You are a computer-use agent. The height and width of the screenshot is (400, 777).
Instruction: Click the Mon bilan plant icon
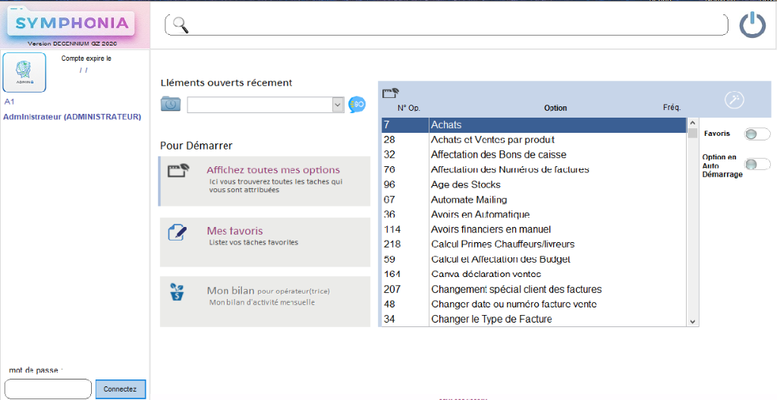pos(177,292)
